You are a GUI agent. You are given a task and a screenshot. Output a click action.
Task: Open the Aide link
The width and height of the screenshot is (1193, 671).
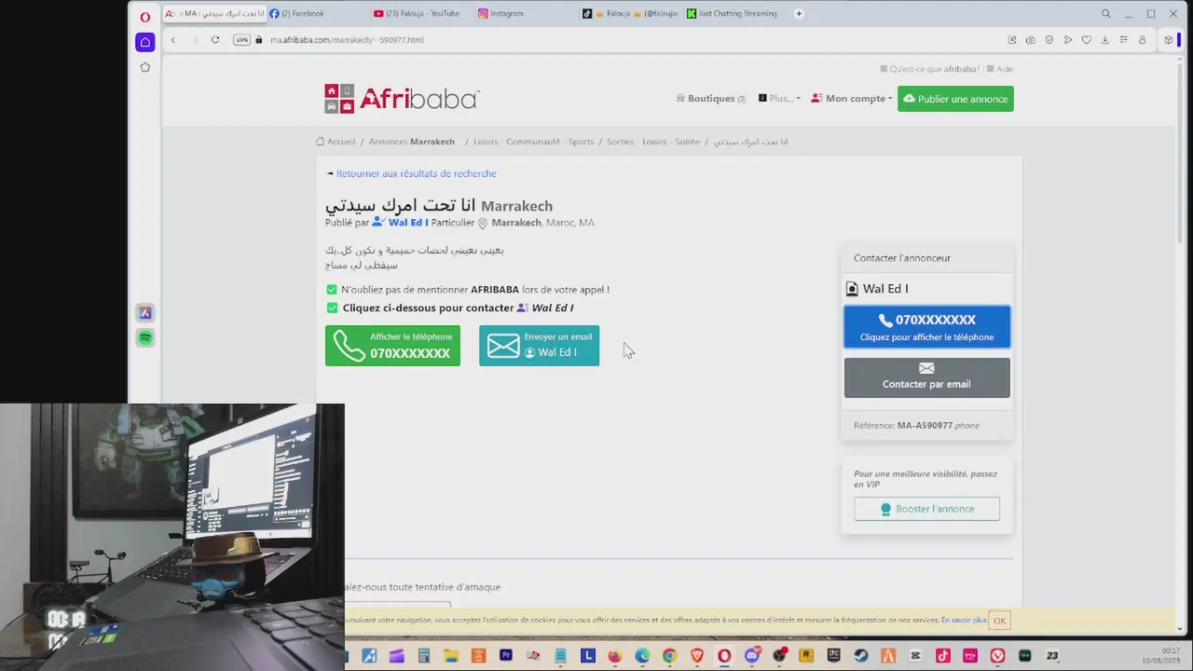coord(1000,69)
